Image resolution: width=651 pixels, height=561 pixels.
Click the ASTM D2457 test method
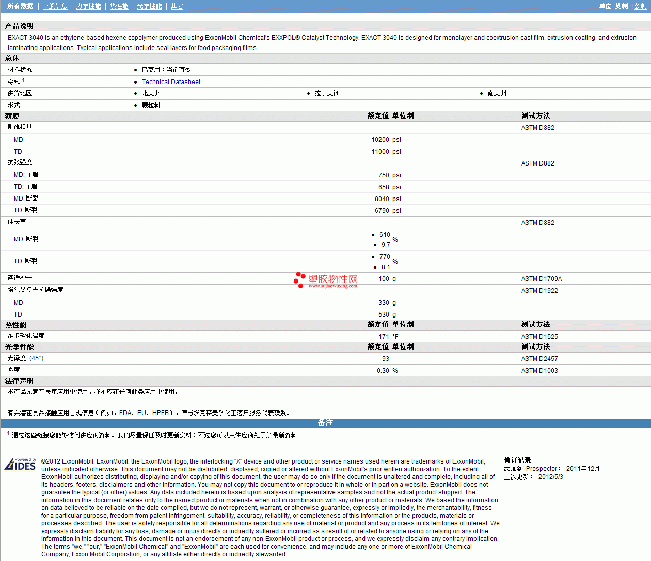click(539, 359)
